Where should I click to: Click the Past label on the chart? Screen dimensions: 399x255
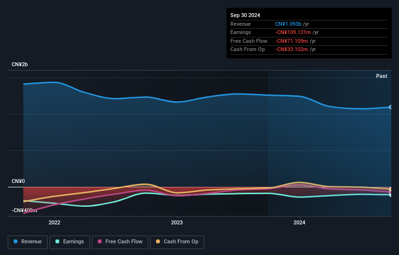[382, 76]
